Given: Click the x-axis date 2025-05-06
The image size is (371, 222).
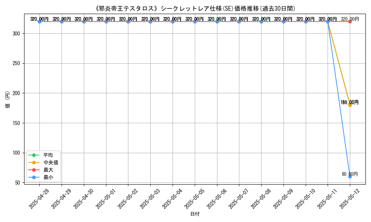Looking at the screenshot, I should 217,199.
